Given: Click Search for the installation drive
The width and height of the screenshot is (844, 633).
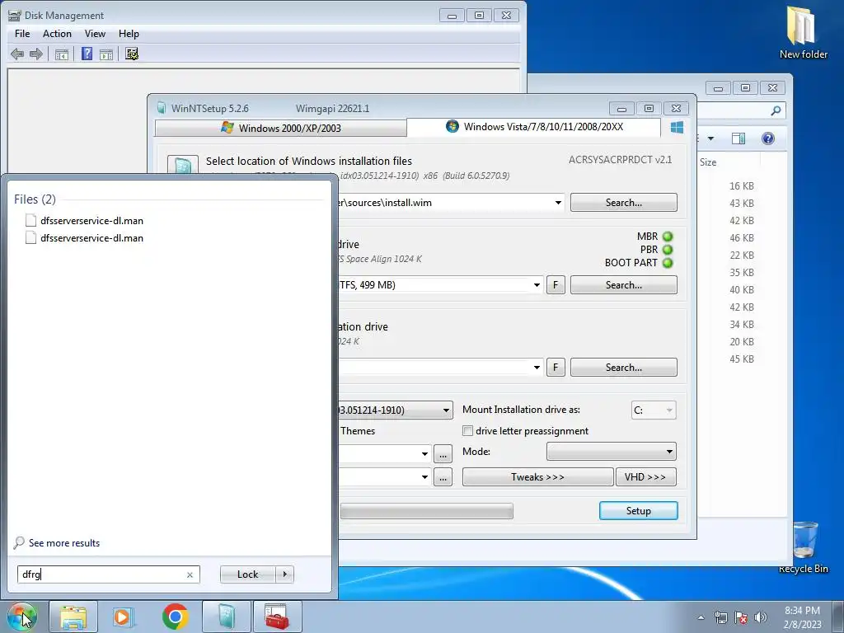Looking at the screenshot, I should 623,368.
